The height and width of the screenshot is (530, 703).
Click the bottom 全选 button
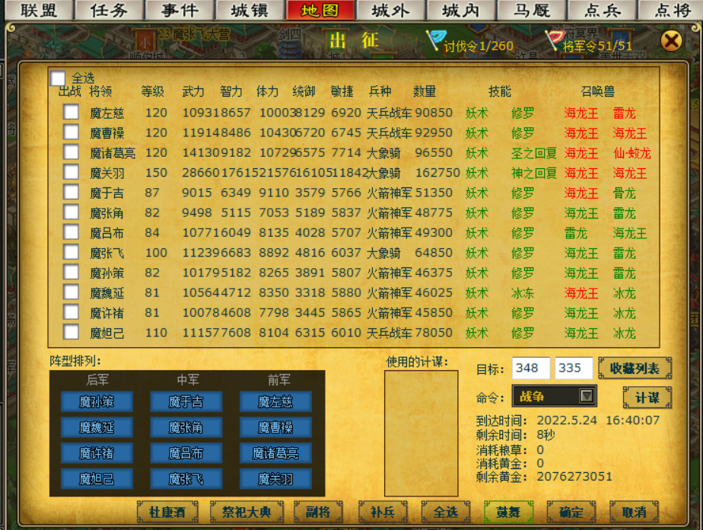pyautogui.click(x=446, y=512)
